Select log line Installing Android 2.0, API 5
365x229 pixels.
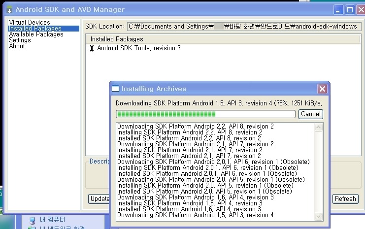(205, 186)
